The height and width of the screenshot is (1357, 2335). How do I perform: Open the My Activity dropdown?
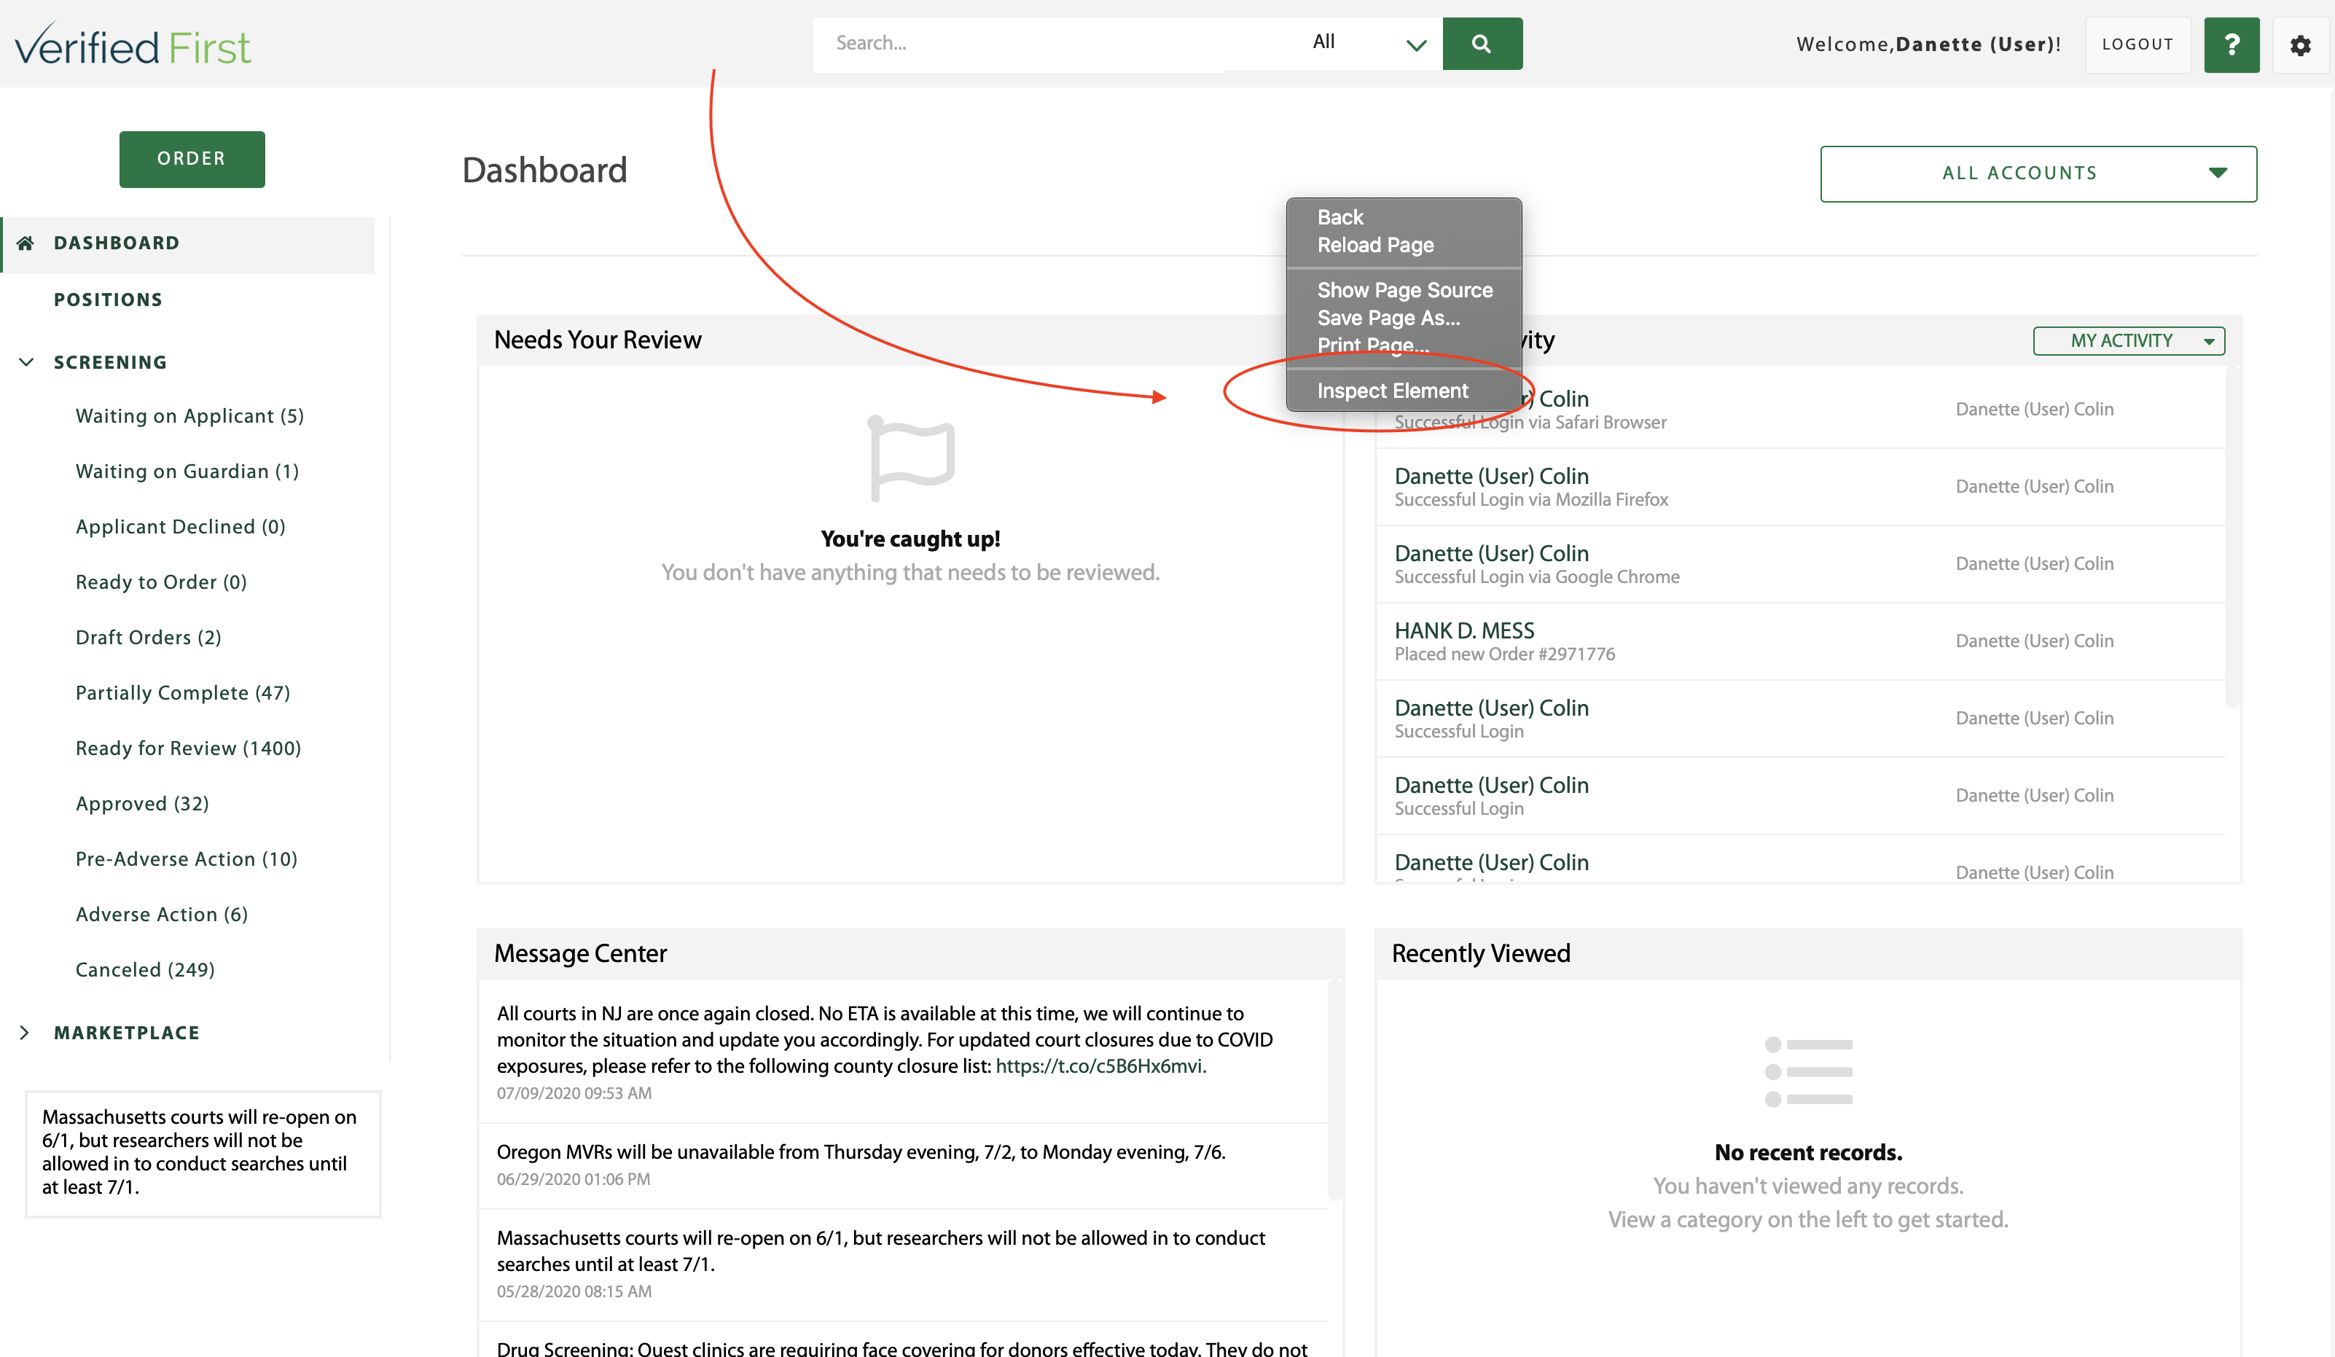click(x=2128, y=341)
